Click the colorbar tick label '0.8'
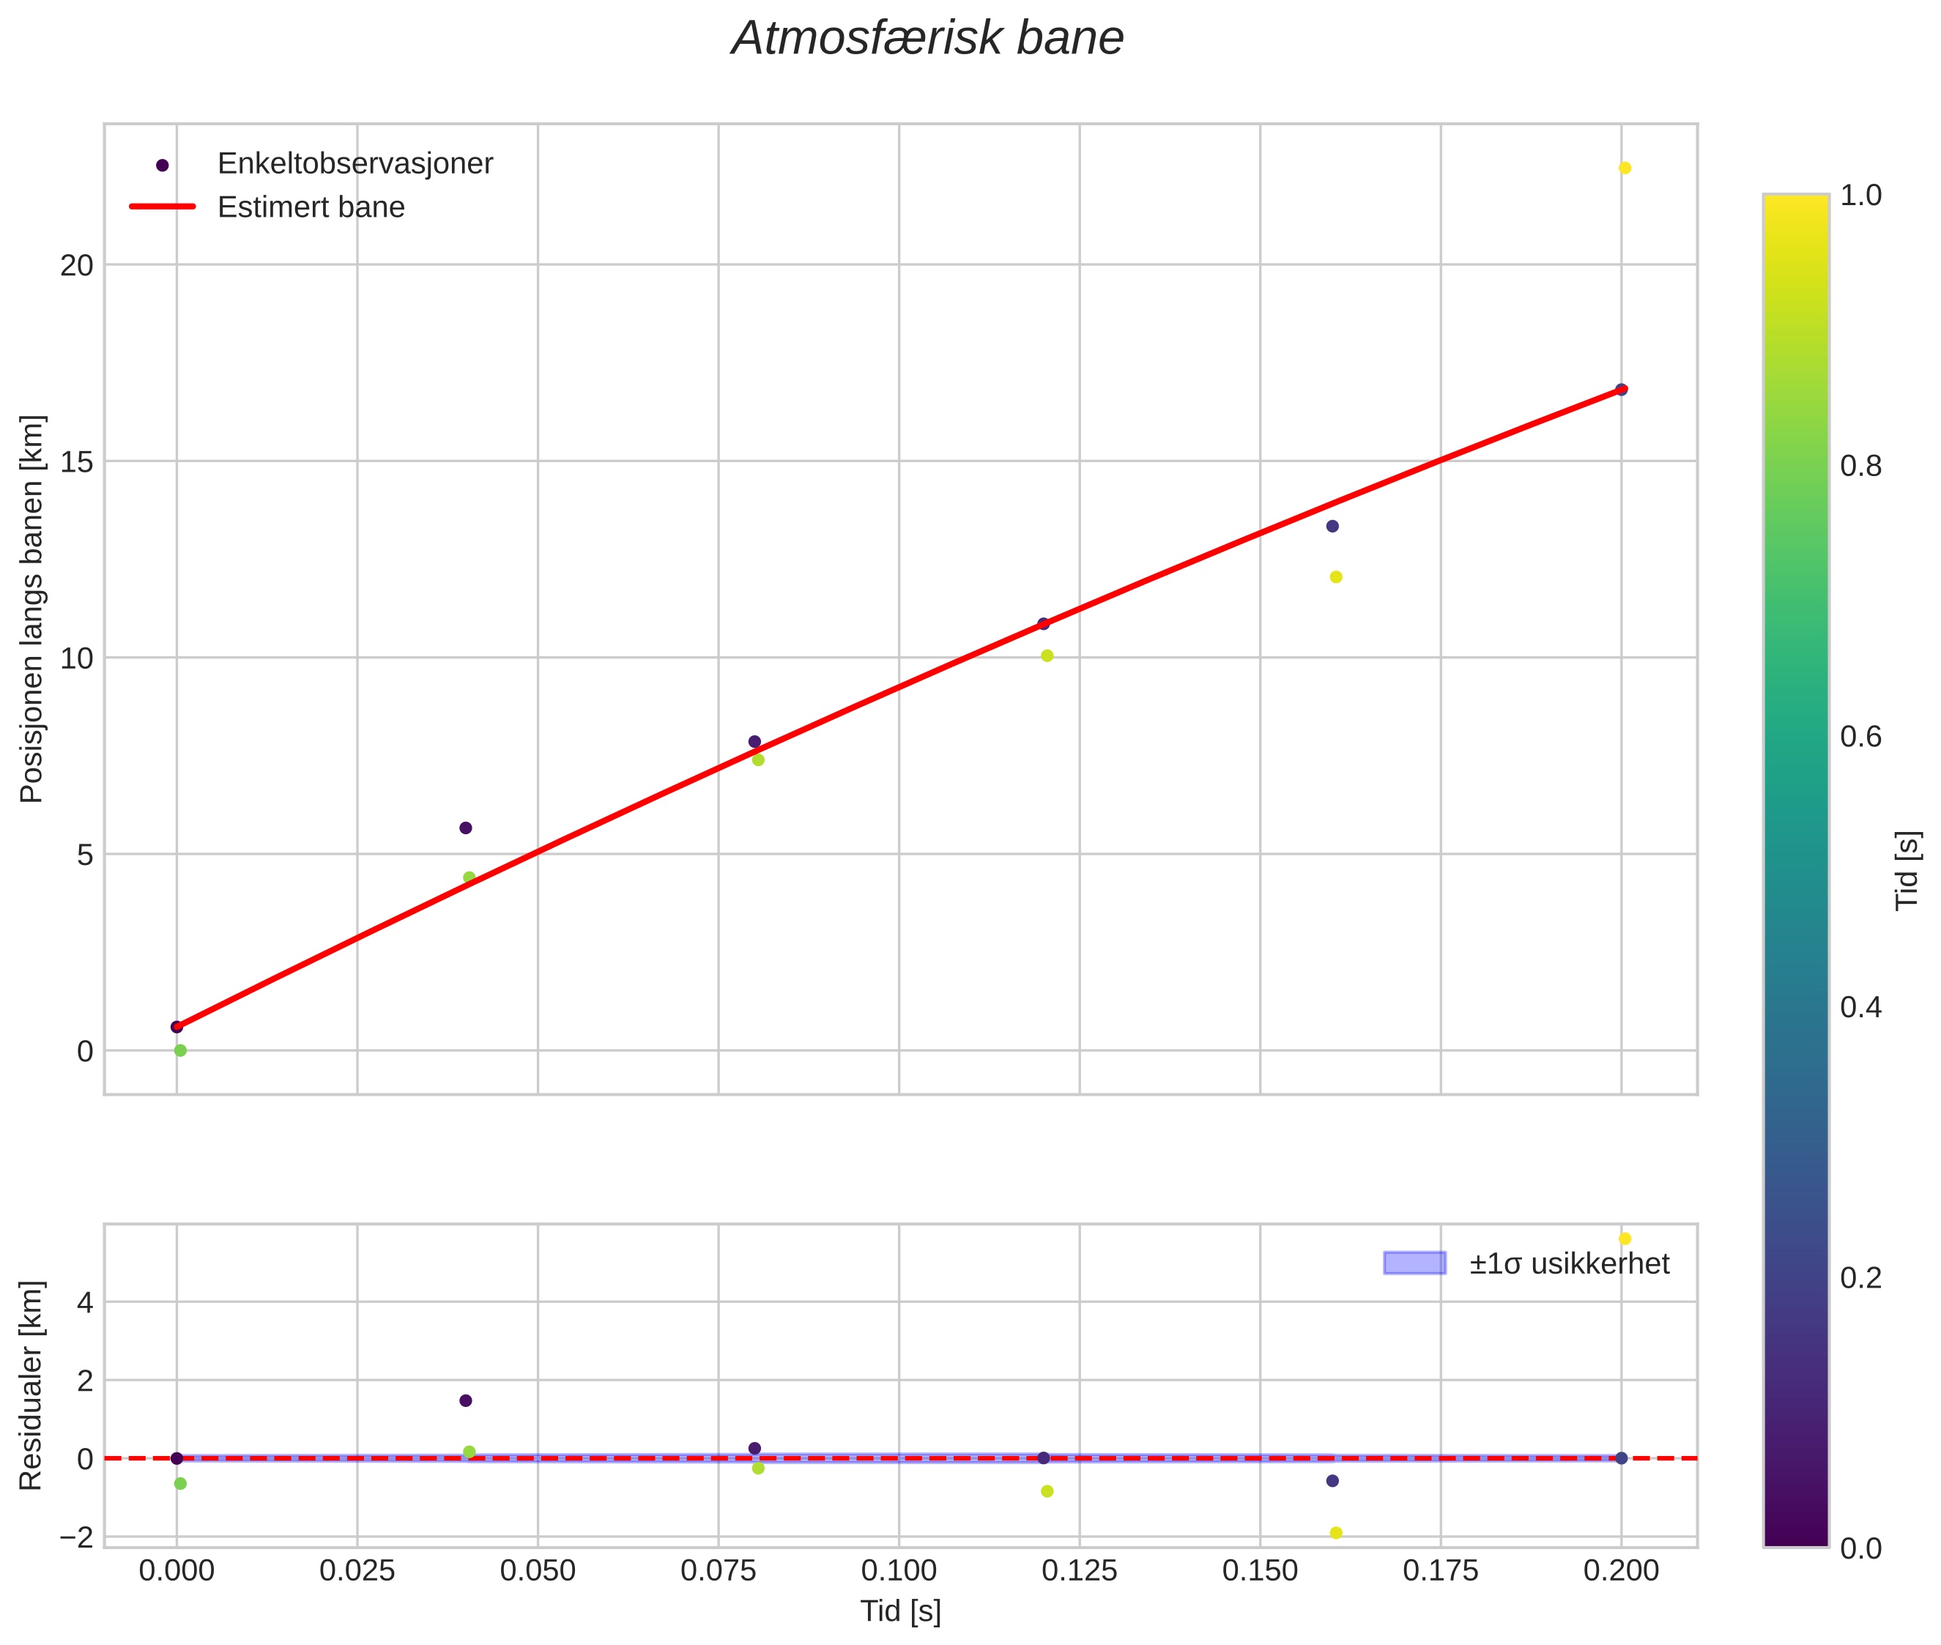Screen dimensions: 1941x1645 click(1860, 465)
